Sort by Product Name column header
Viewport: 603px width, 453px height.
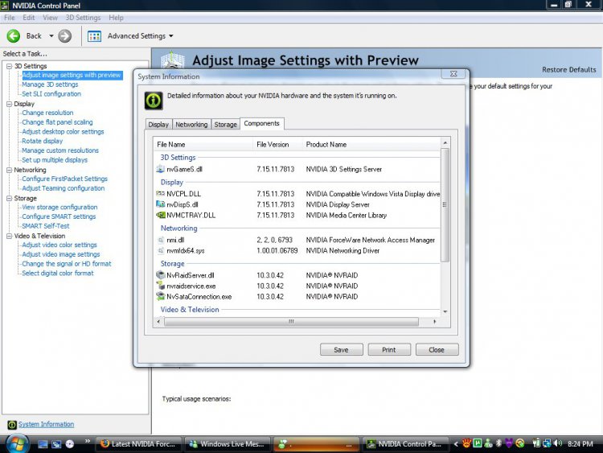[371, 144]
